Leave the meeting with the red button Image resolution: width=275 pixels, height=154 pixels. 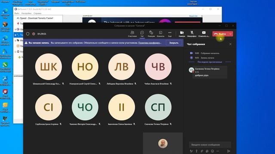(x=220, y=34)
